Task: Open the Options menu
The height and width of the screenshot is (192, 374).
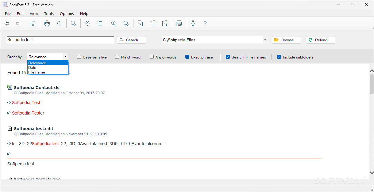Action: (67, 13)
